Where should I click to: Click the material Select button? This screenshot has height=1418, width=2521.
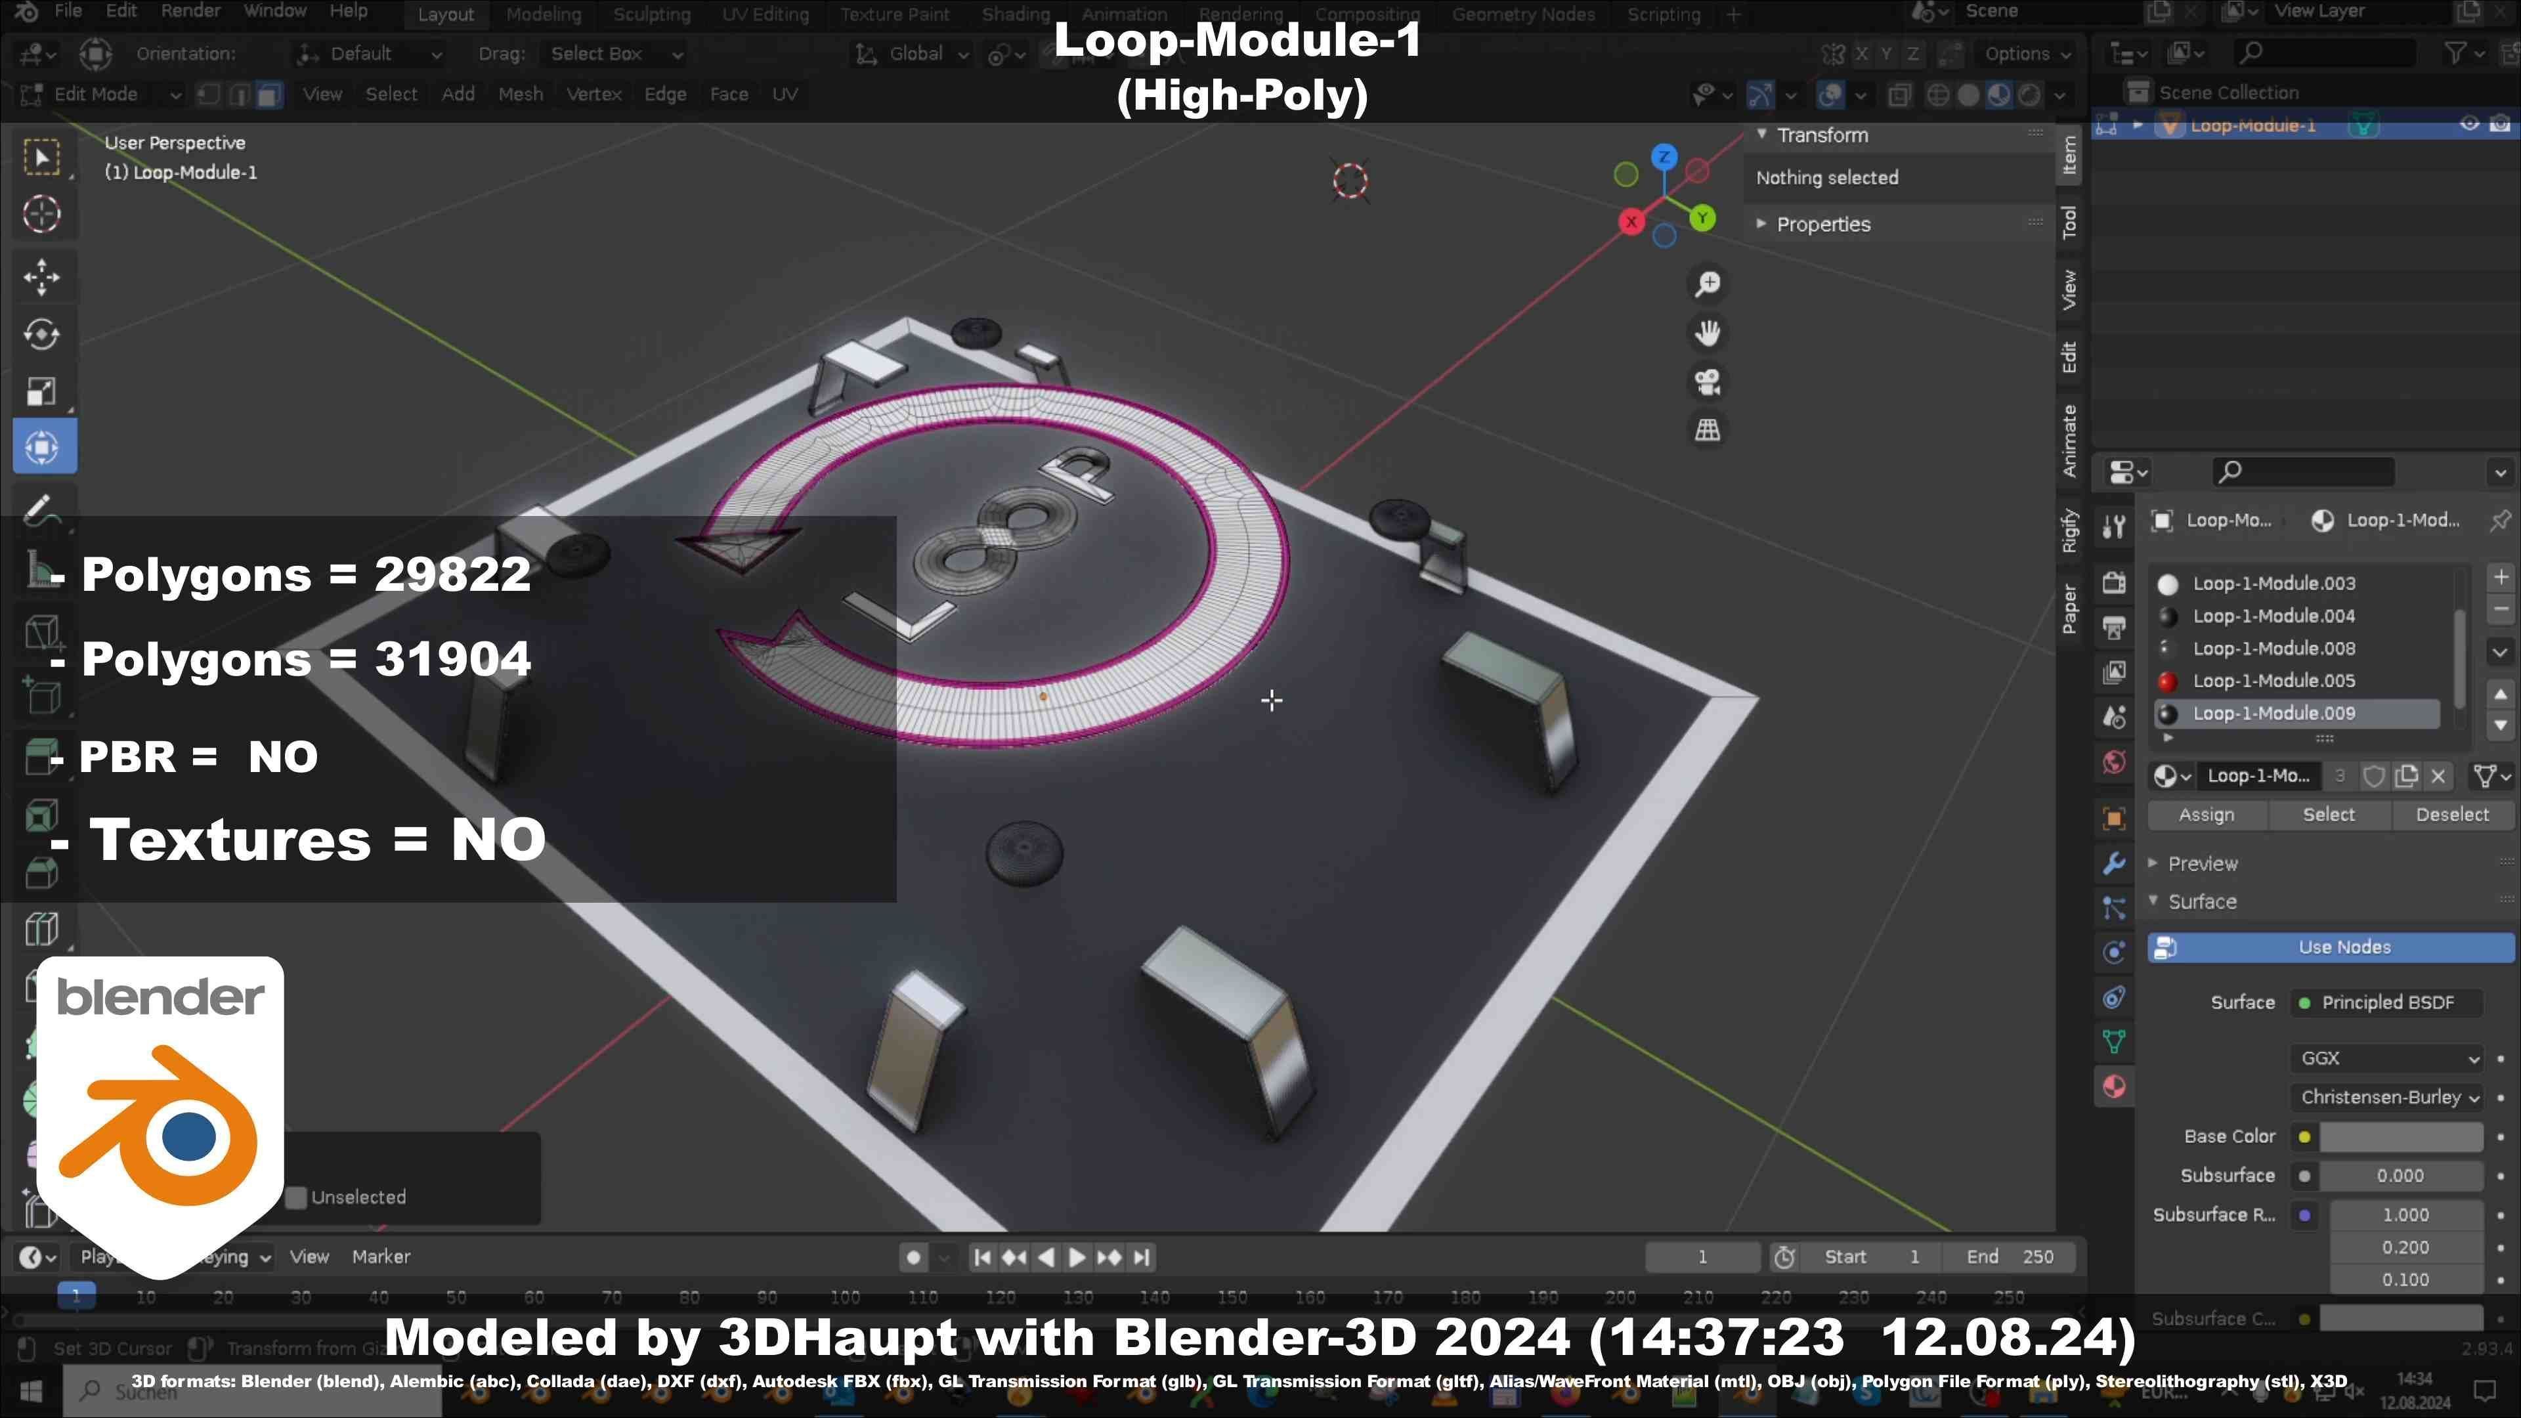click(2328, 814)
